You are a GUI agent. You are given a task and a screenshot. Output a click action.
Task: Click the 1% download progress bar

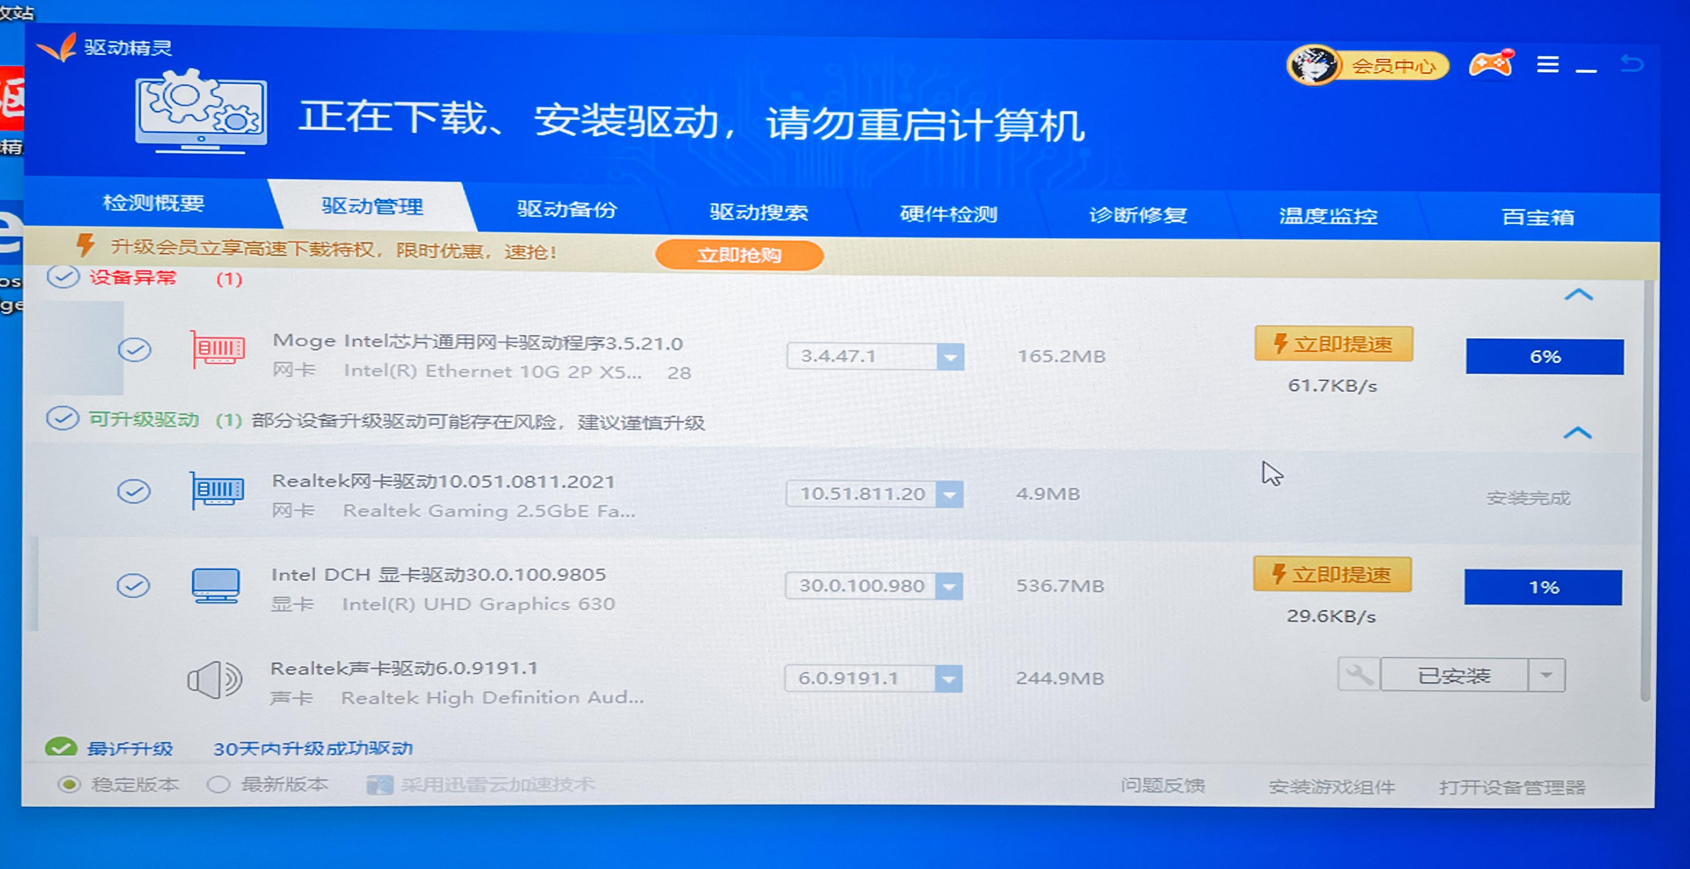[1544, 587]
